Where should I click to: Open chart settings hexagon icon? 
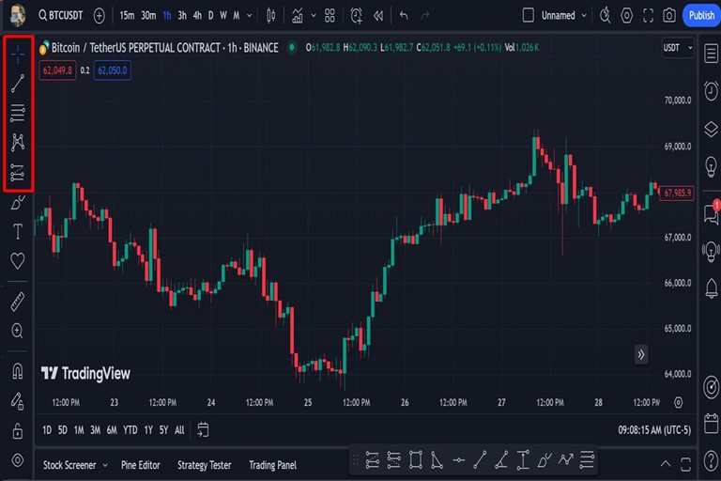tap(627, 16)
